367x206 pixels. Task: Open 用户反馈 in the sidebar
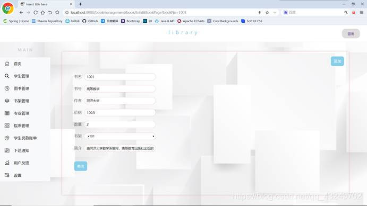[x=21, y=163]
